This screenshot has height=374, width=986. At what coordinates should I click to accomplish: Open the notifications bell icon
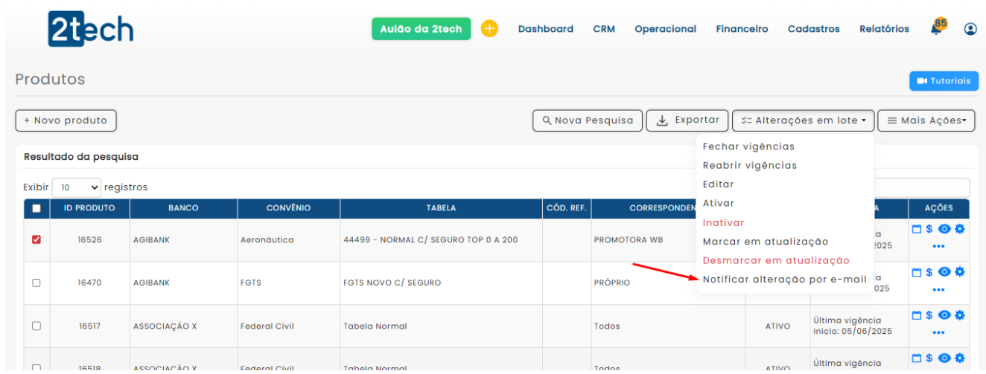click(936, 29)
